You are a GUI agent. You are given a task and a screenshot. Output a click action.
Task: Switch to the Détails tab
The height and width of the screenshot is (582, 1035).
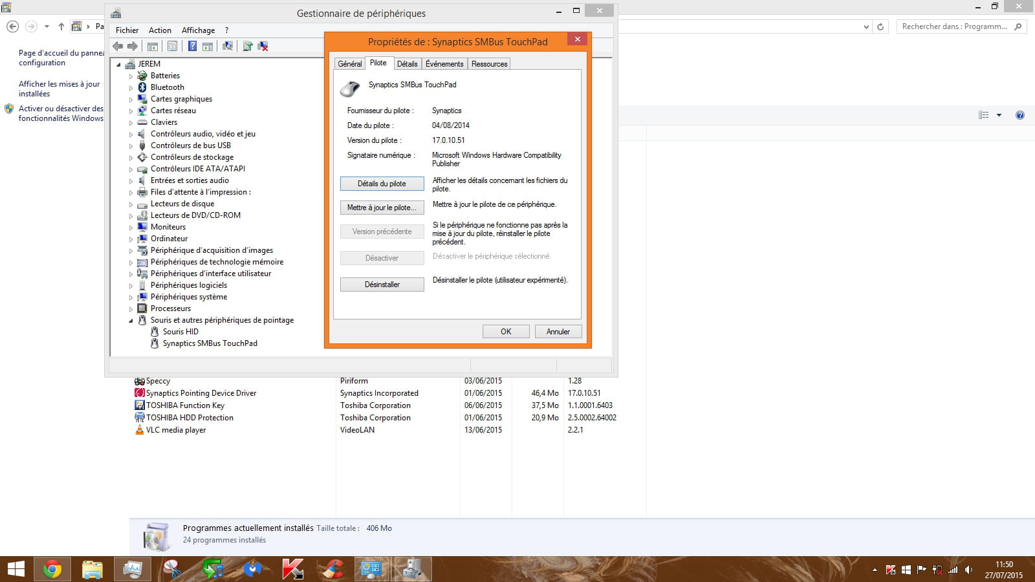407,64
